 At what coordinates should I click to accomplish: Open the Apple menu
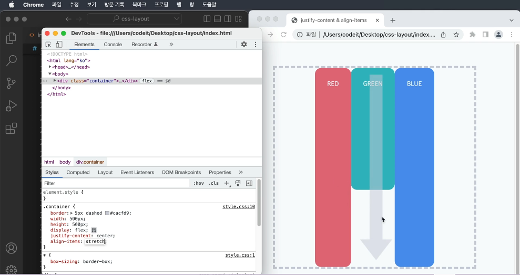tap(11, 5)
